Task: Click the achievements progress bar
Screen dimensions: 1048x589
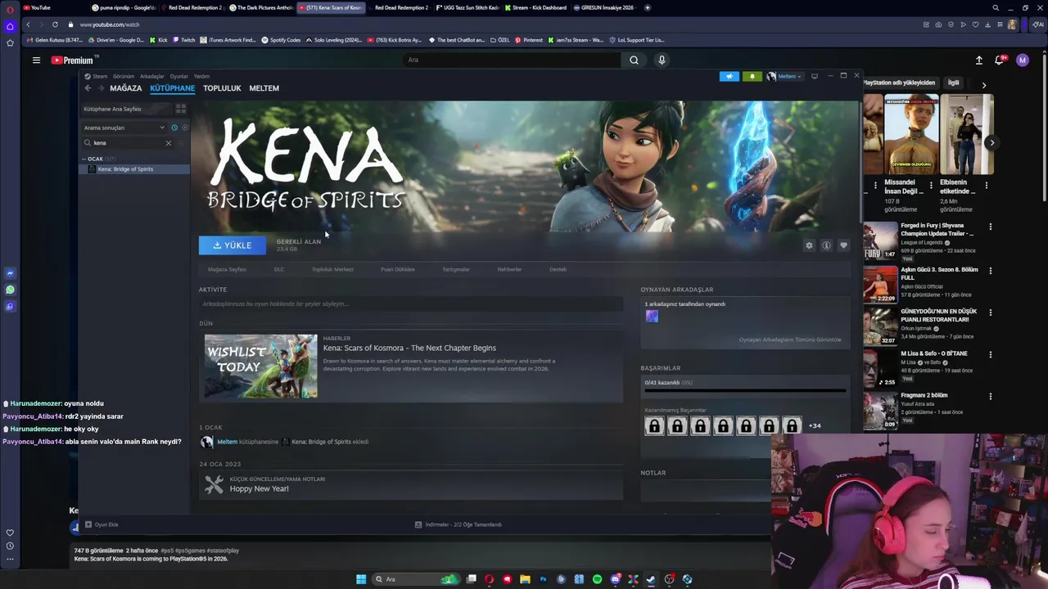Action: click(744, 392)
